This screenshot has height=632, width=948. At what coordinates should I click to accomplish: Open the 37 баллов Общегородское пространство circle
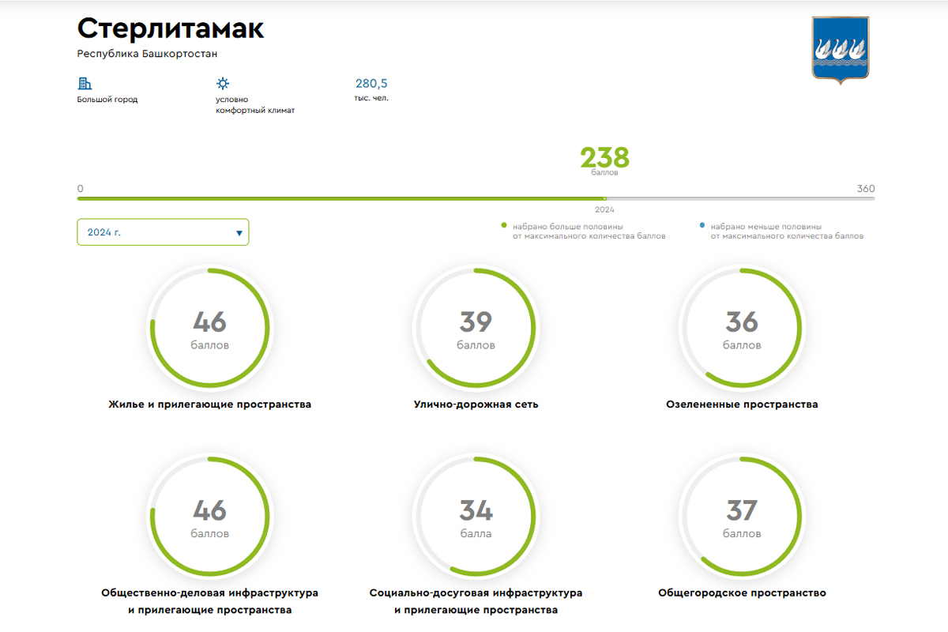pos(742,516)
